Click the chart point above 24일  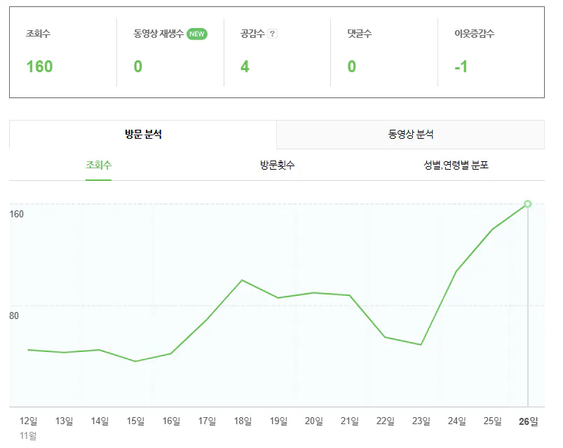pos(456,271)
